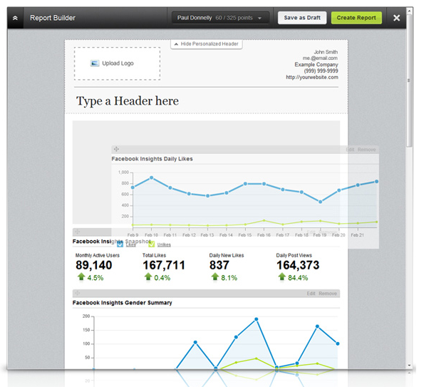The width and height of the screenshot is (424, 387).
Task: Click Example Company text
Action: (x=316, y=65)
